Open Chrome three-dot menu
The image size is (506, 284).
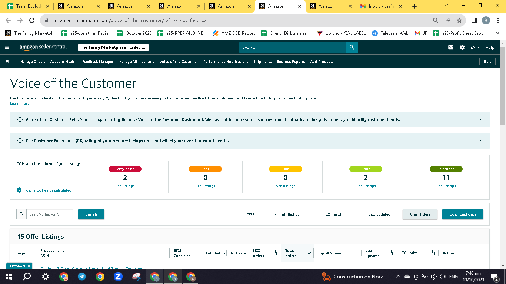coord(498,20)
